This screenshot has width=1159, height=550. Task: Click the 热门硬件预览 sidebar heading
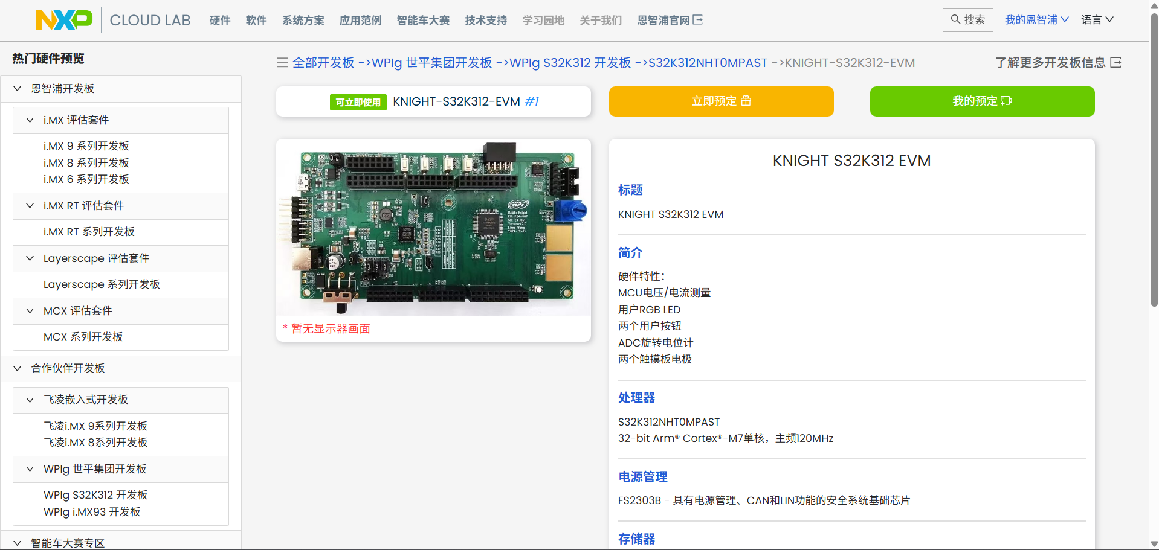click(48, 59)
